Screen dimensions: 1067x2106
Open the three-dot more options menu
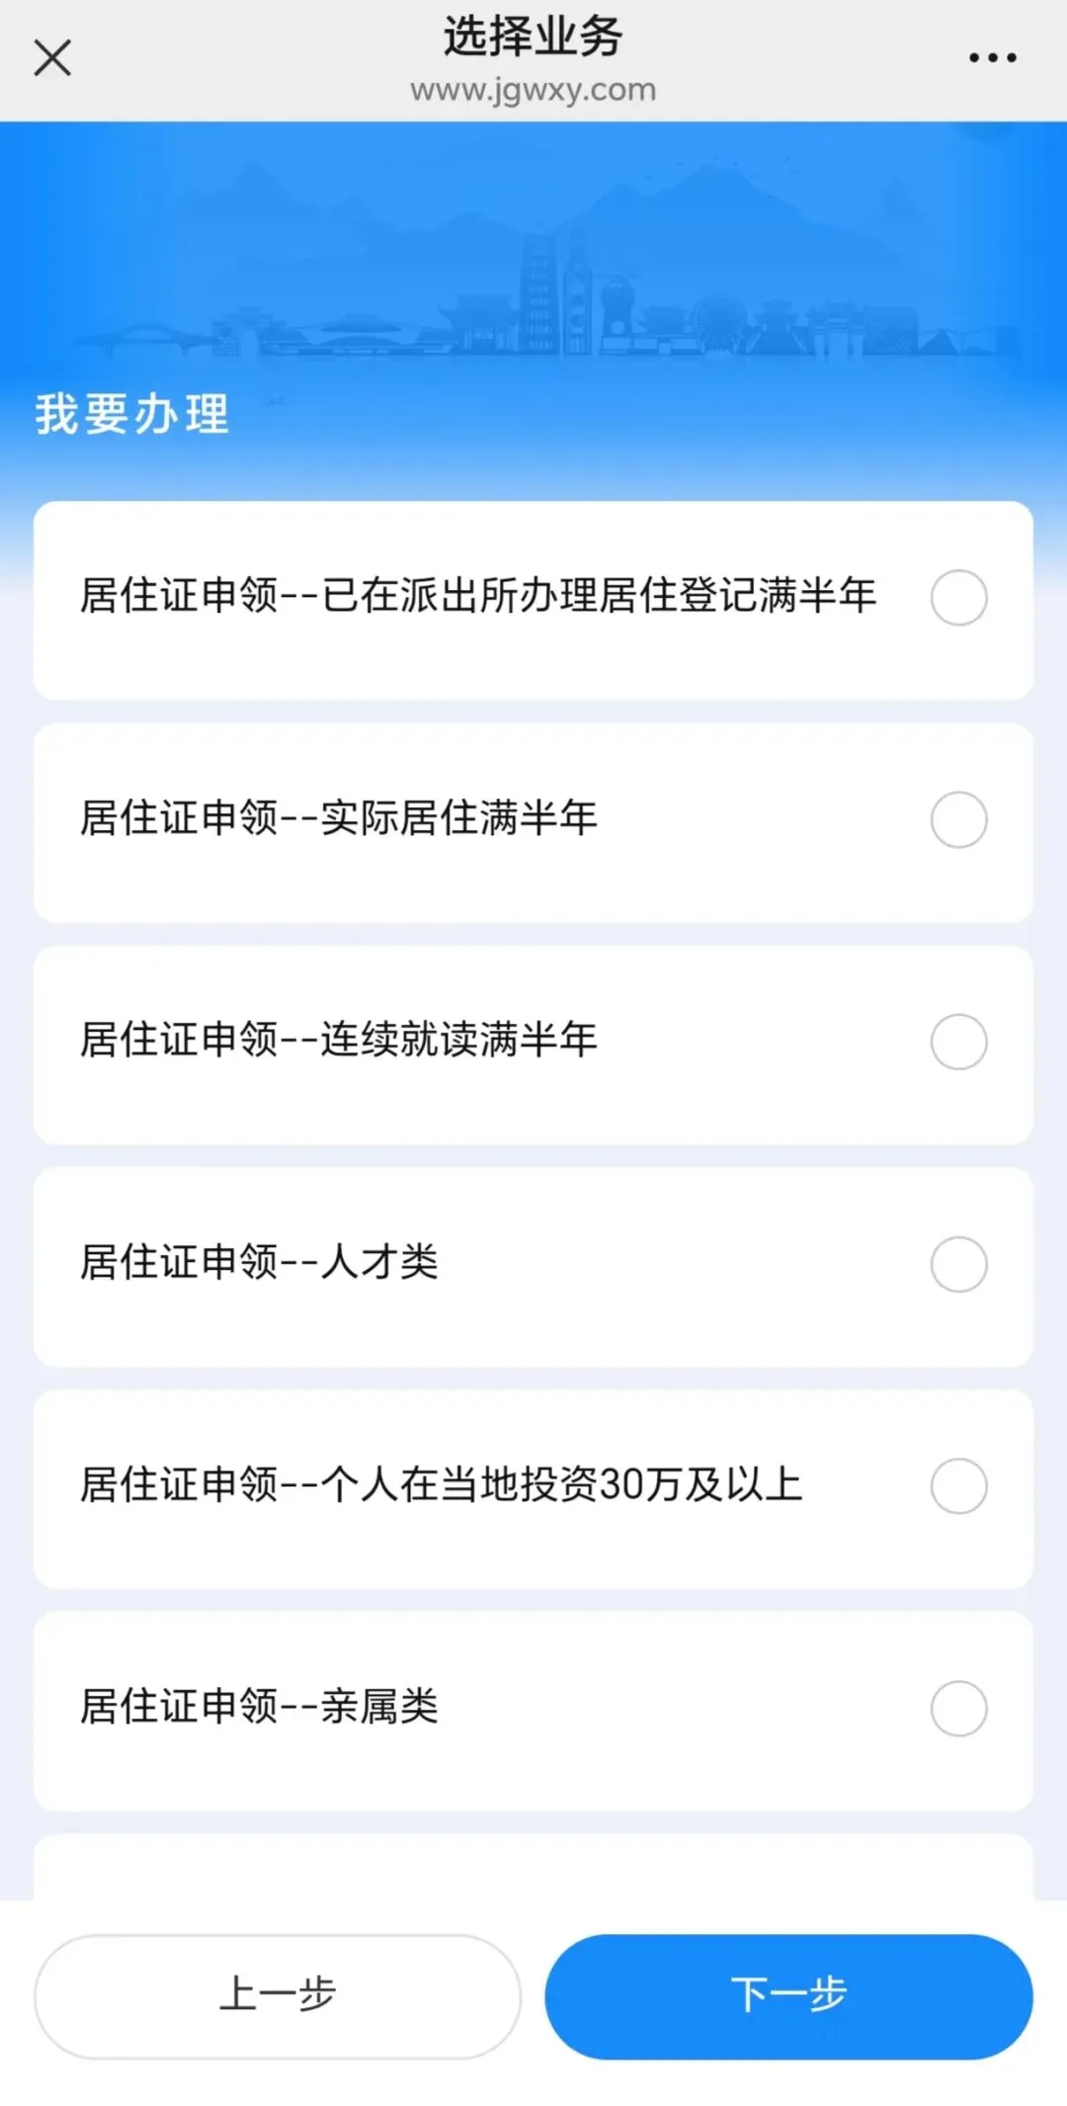click(x=992, y=58)
